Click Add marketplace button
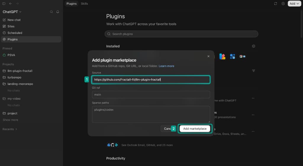The image size is (303, 166). [195, 129]
